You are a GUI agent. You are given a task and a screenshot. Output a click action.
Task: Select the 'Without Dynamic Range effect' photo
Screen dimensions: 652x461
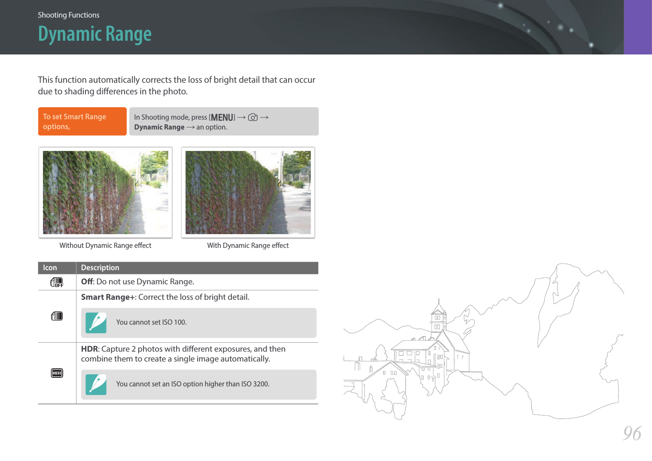pyautogui.click(x=105, y=193)
